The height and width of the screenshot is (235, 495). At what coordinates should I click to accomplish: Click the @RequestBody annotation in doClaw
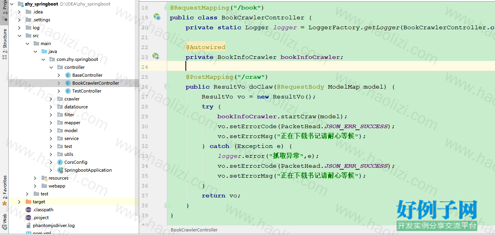pyautogui.click(x=300, y=87)
